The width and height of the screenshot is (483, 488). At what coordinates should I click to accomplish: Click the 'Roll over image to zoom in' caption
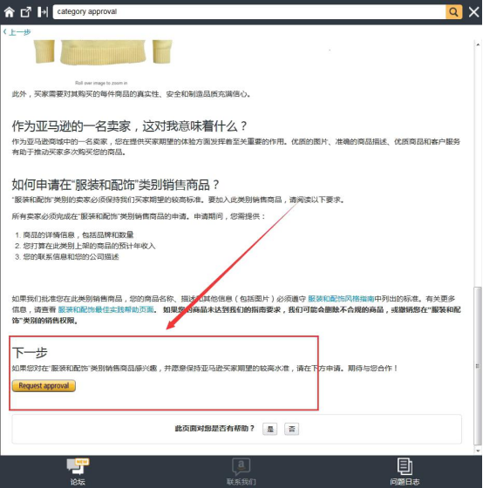pyautogui.click(x=101, y=83)
